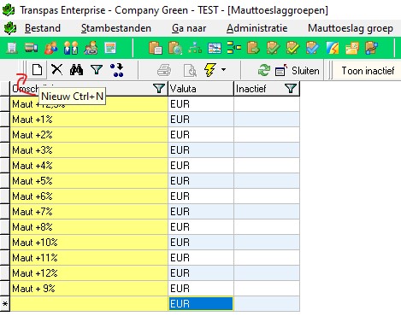Click the highlighted EUR cell in new row
This screenshot has height=322, width=401.
pos(201,304)
